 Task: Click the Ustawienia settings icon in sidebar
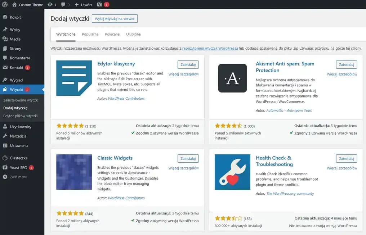point(5,145)
